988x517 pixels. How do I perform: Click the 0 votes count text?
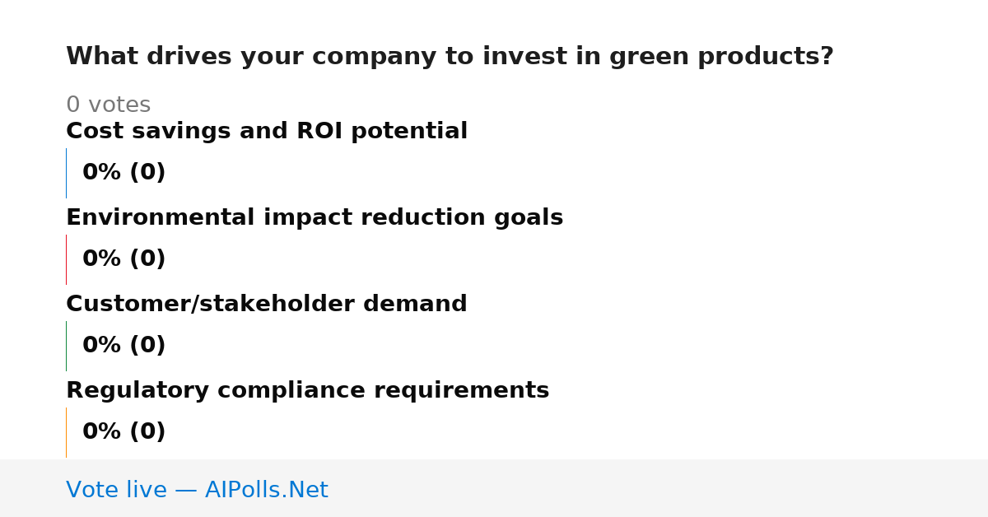pyautogui.click(x=109, y=105)
